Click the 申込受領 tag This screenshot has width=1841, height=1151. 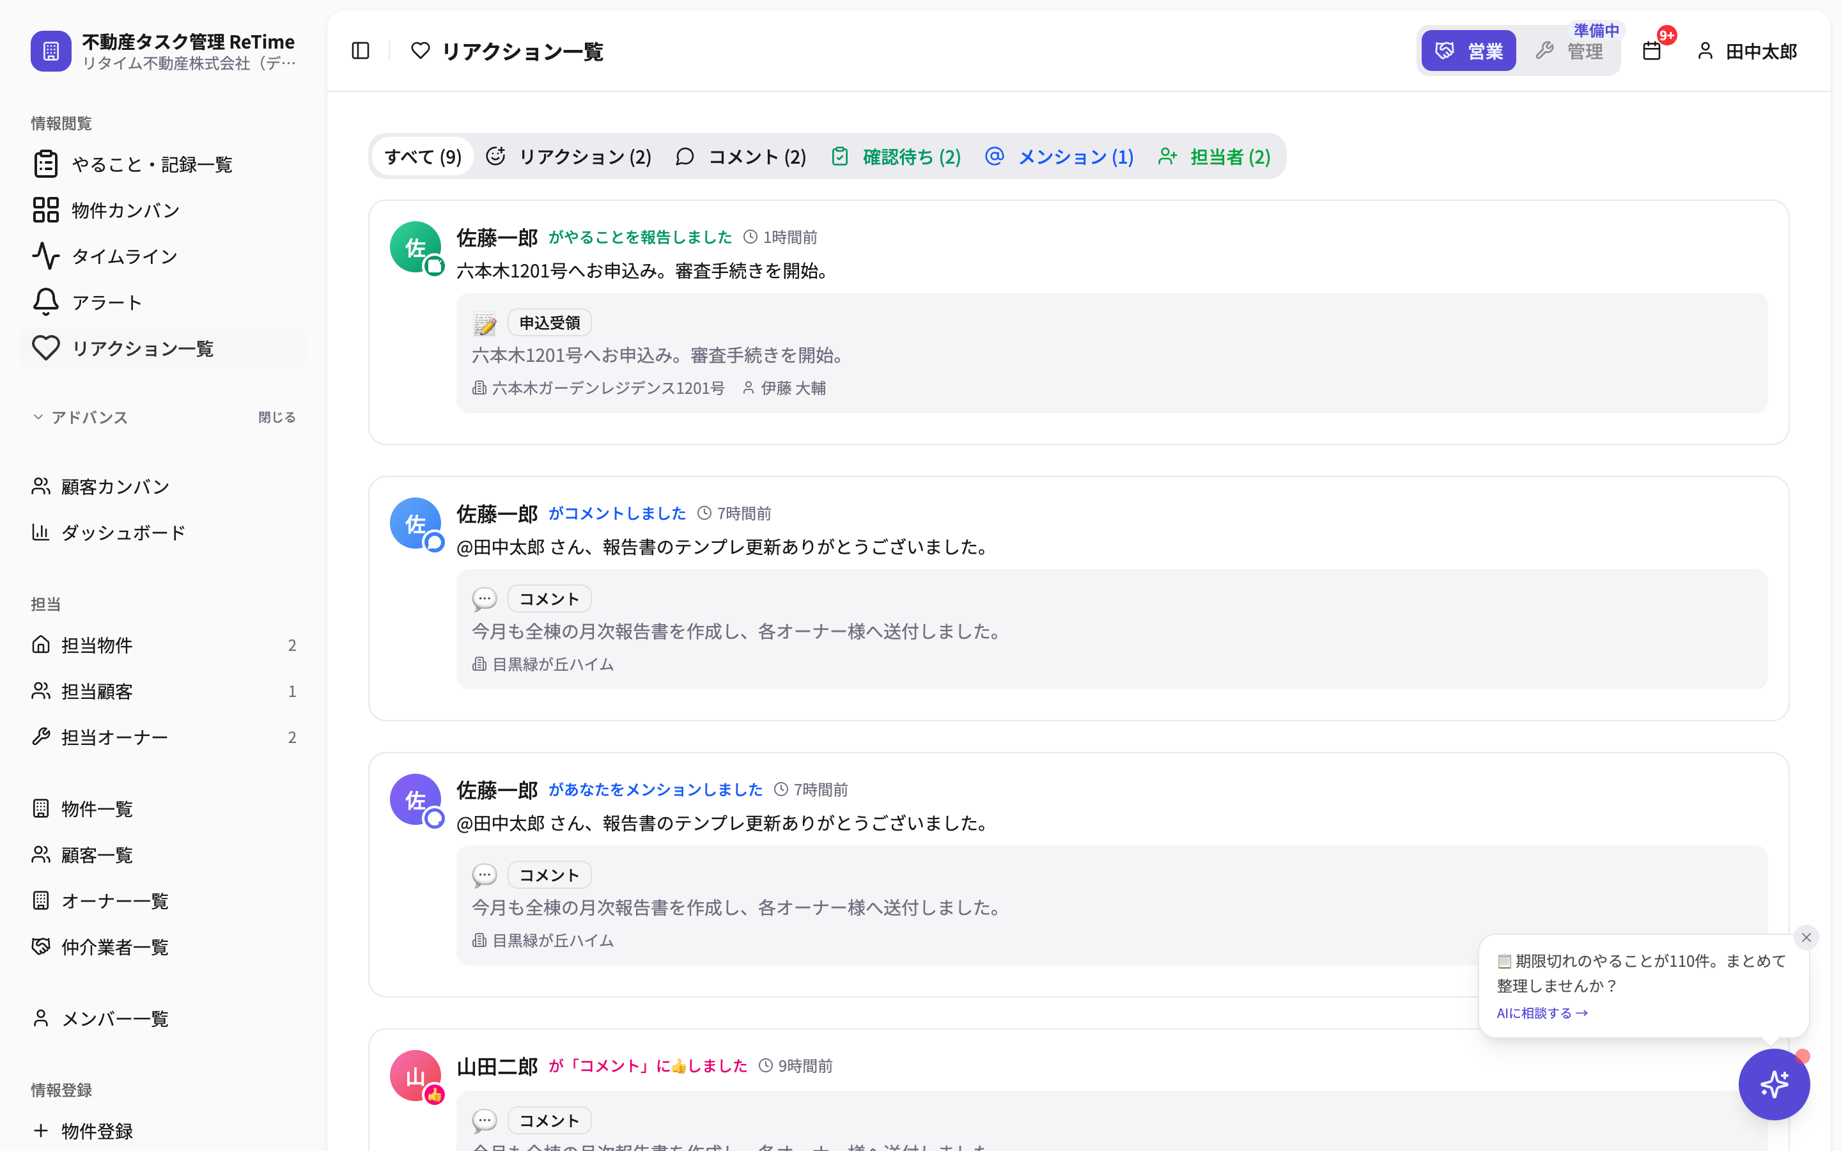coord(549,323)
